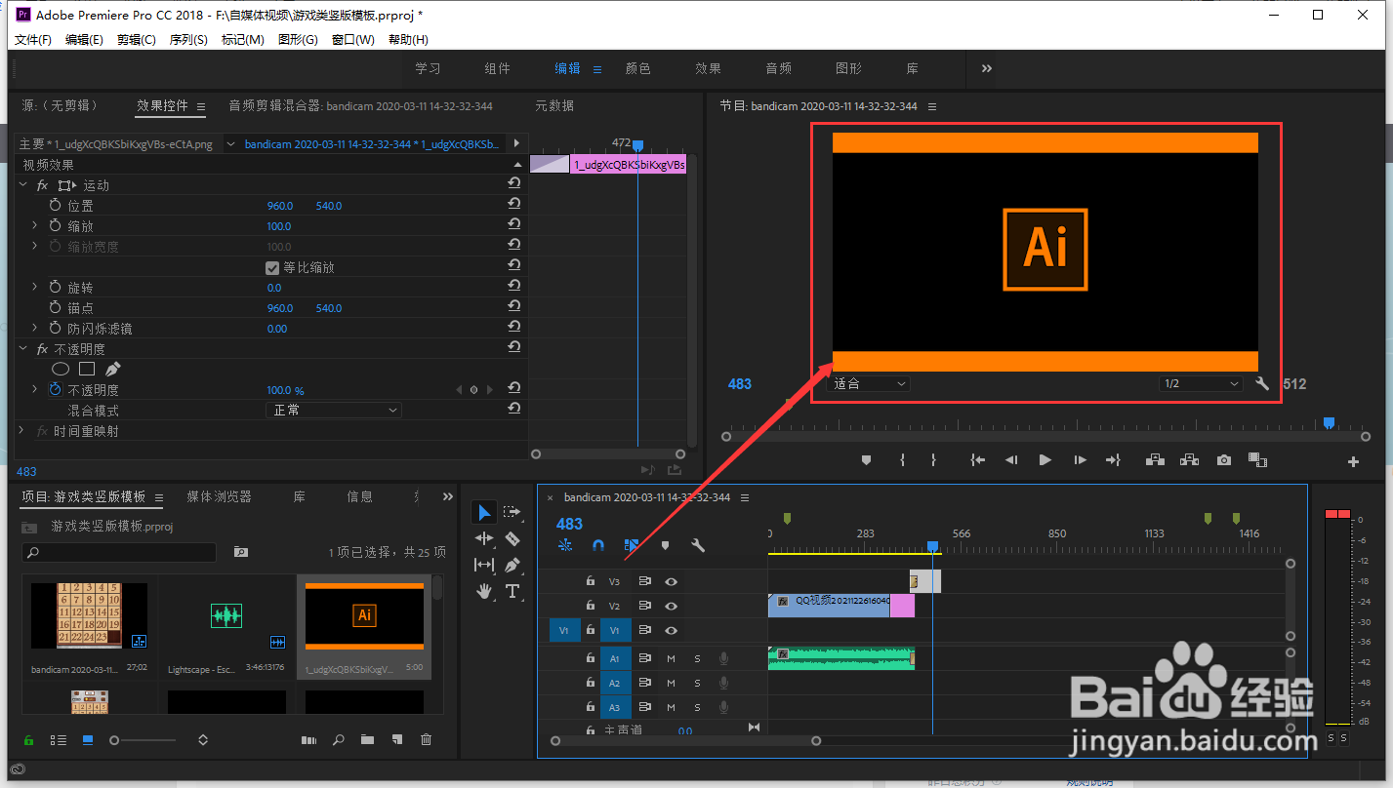This screenshot has width=1393, height=788.
Task: Select the Hand tool
Action: coord(484,591)
